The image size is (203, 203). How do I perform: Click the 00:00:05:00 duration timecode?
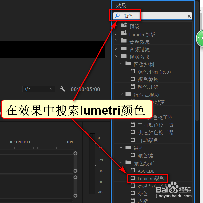85,89
